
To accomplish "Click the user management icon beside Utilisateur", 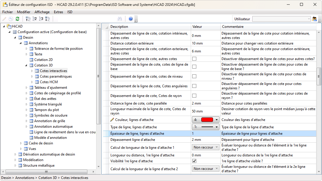I will point(314,19).
